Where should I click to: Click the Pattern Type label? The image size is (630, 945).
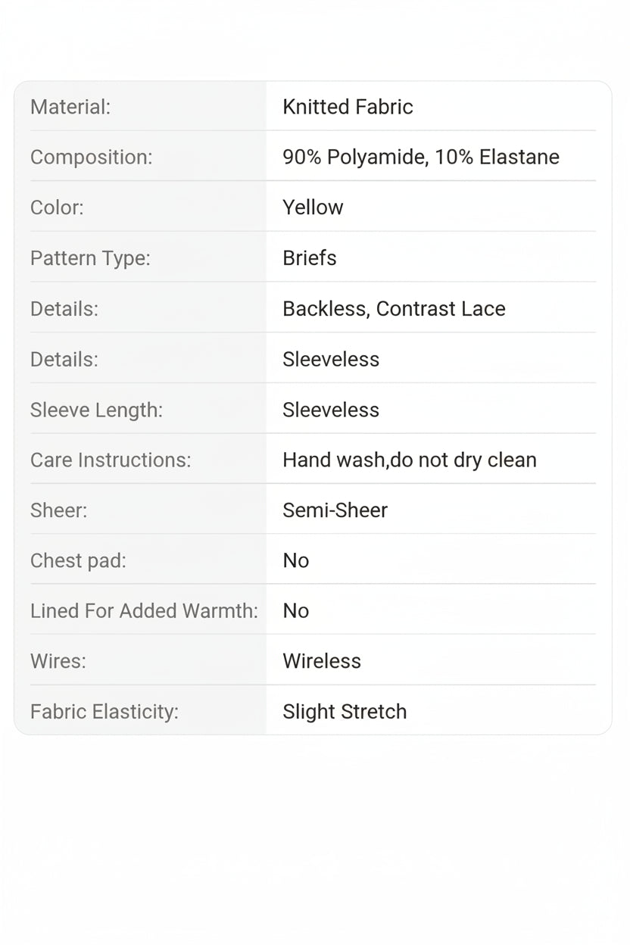point(90,258)
